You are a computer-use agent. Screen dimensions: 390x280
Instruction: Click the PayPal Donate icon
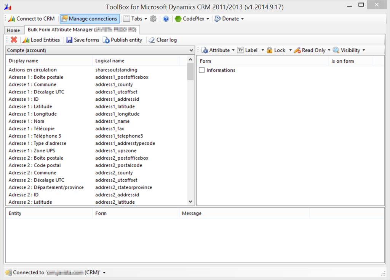tap(217, 19)
